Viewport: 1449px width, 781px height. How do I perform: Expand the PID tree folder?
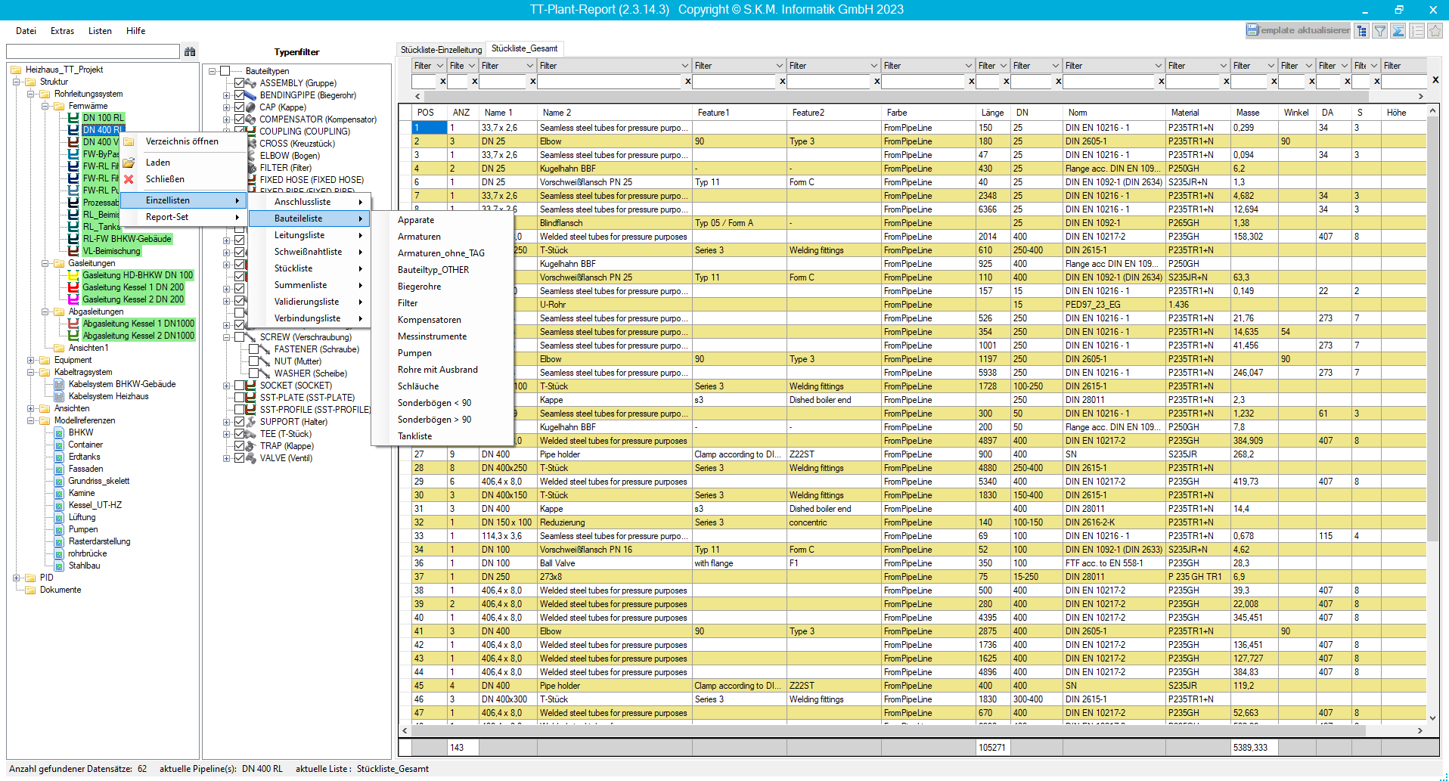[x=16, y=578]
